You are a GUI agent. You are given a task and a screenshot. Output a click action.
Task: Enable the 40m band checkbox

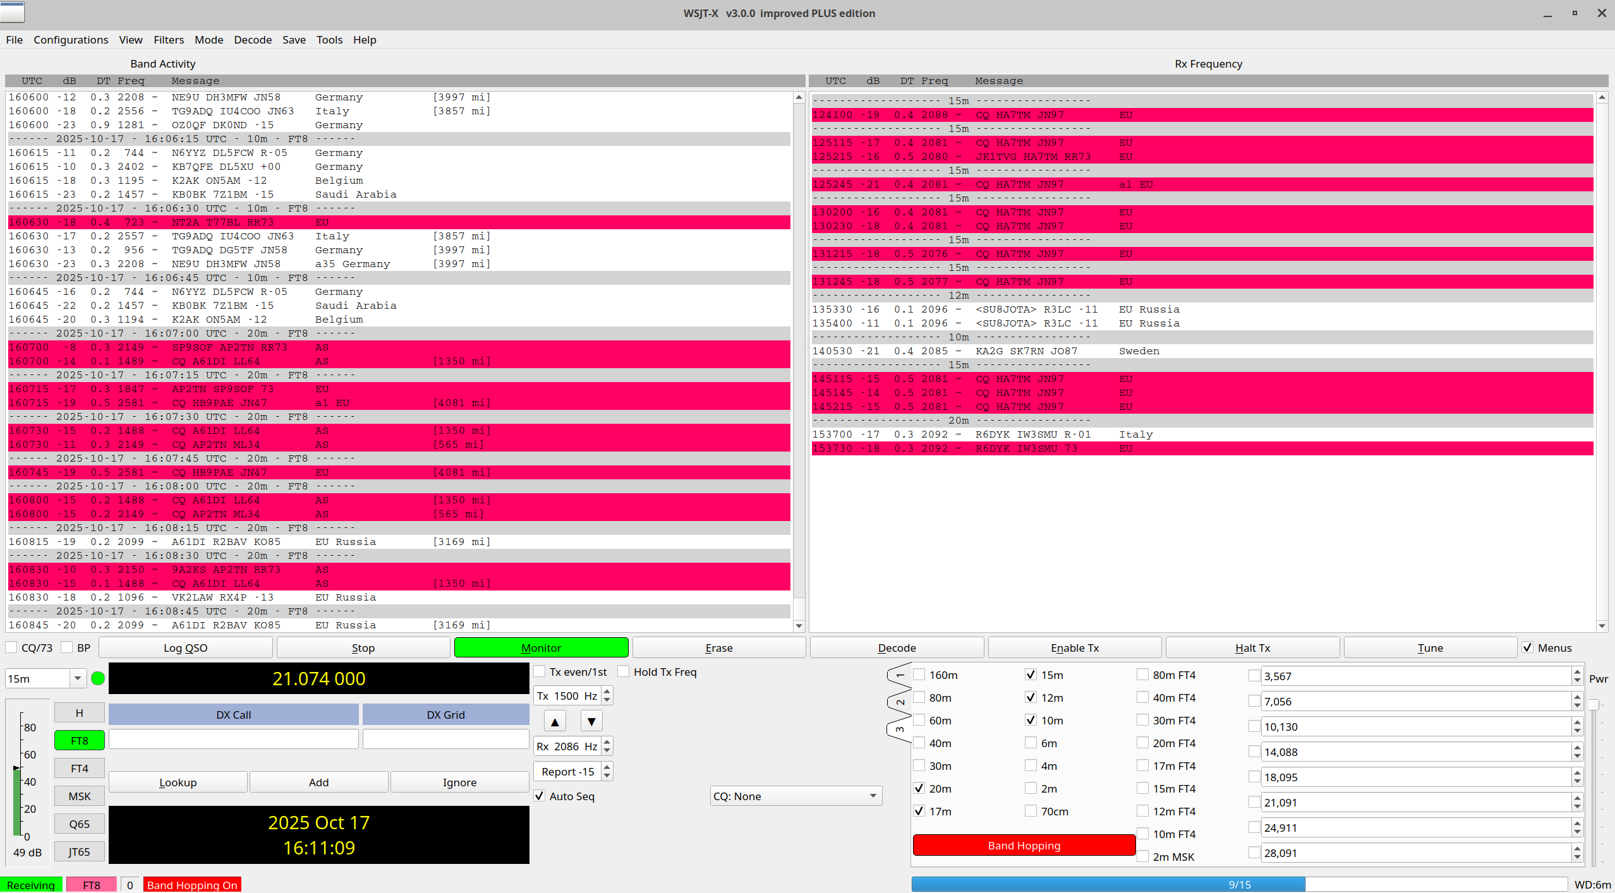click(x=920, y=743)
